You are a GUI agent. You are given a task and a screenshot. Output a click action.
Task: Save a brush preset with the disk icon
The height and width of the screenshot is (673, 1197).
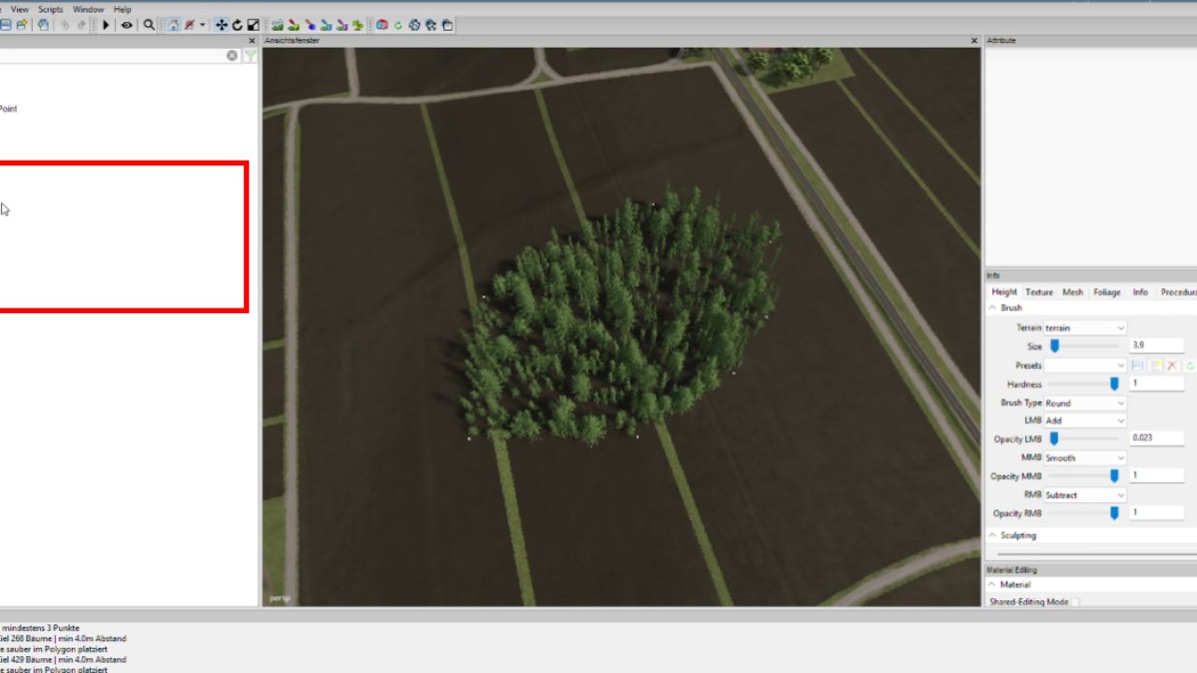[1137, 365]
